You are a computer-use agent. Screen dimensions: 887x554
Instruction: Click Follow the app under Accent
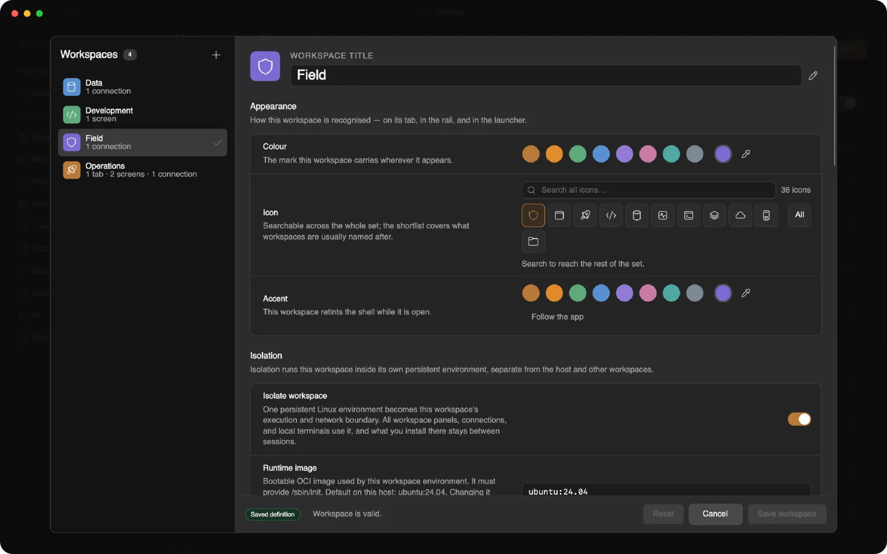click(x=557, y=317)
